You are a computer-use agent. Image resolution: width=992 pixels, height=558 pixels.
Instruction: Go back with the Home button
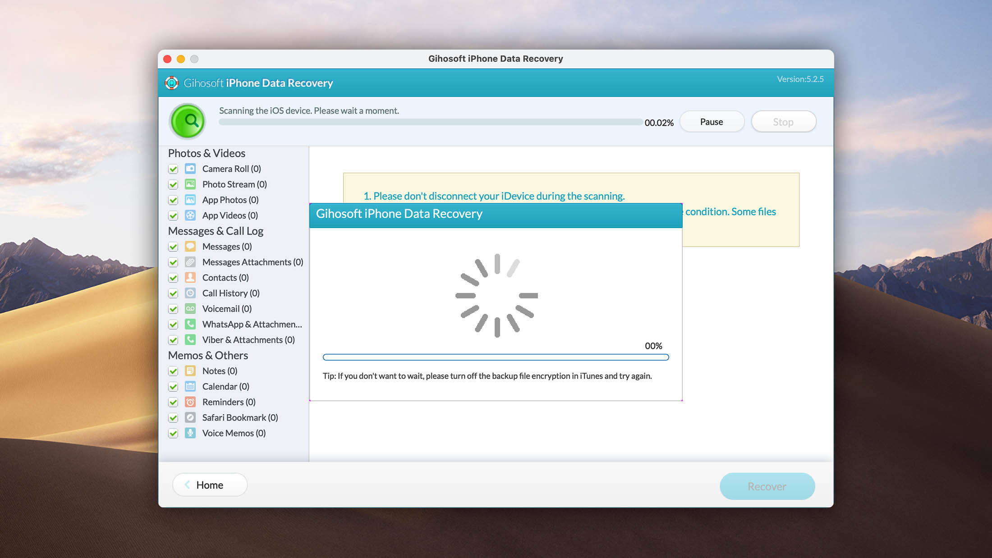click(210, 485)
